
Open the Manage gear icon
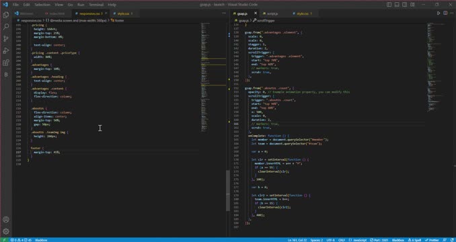click(x=6, y=231)
